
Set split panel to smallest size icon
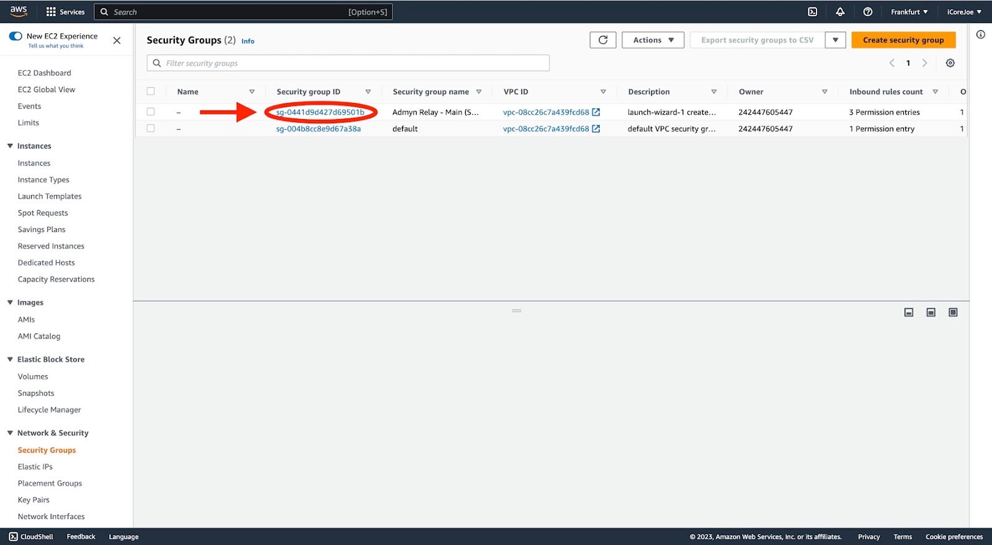coord(909,312)
